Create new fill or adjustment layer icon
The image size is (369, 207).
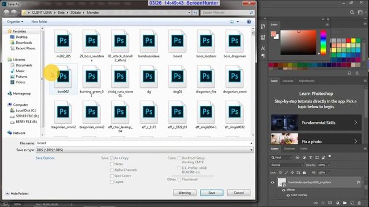pyautogui.click(x=337, y=203)
